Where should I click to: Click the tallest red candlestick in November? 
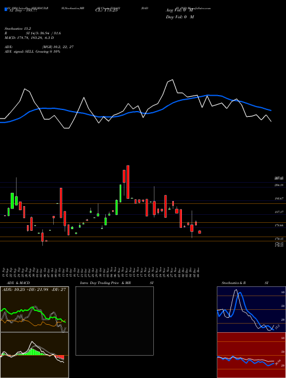128,182
